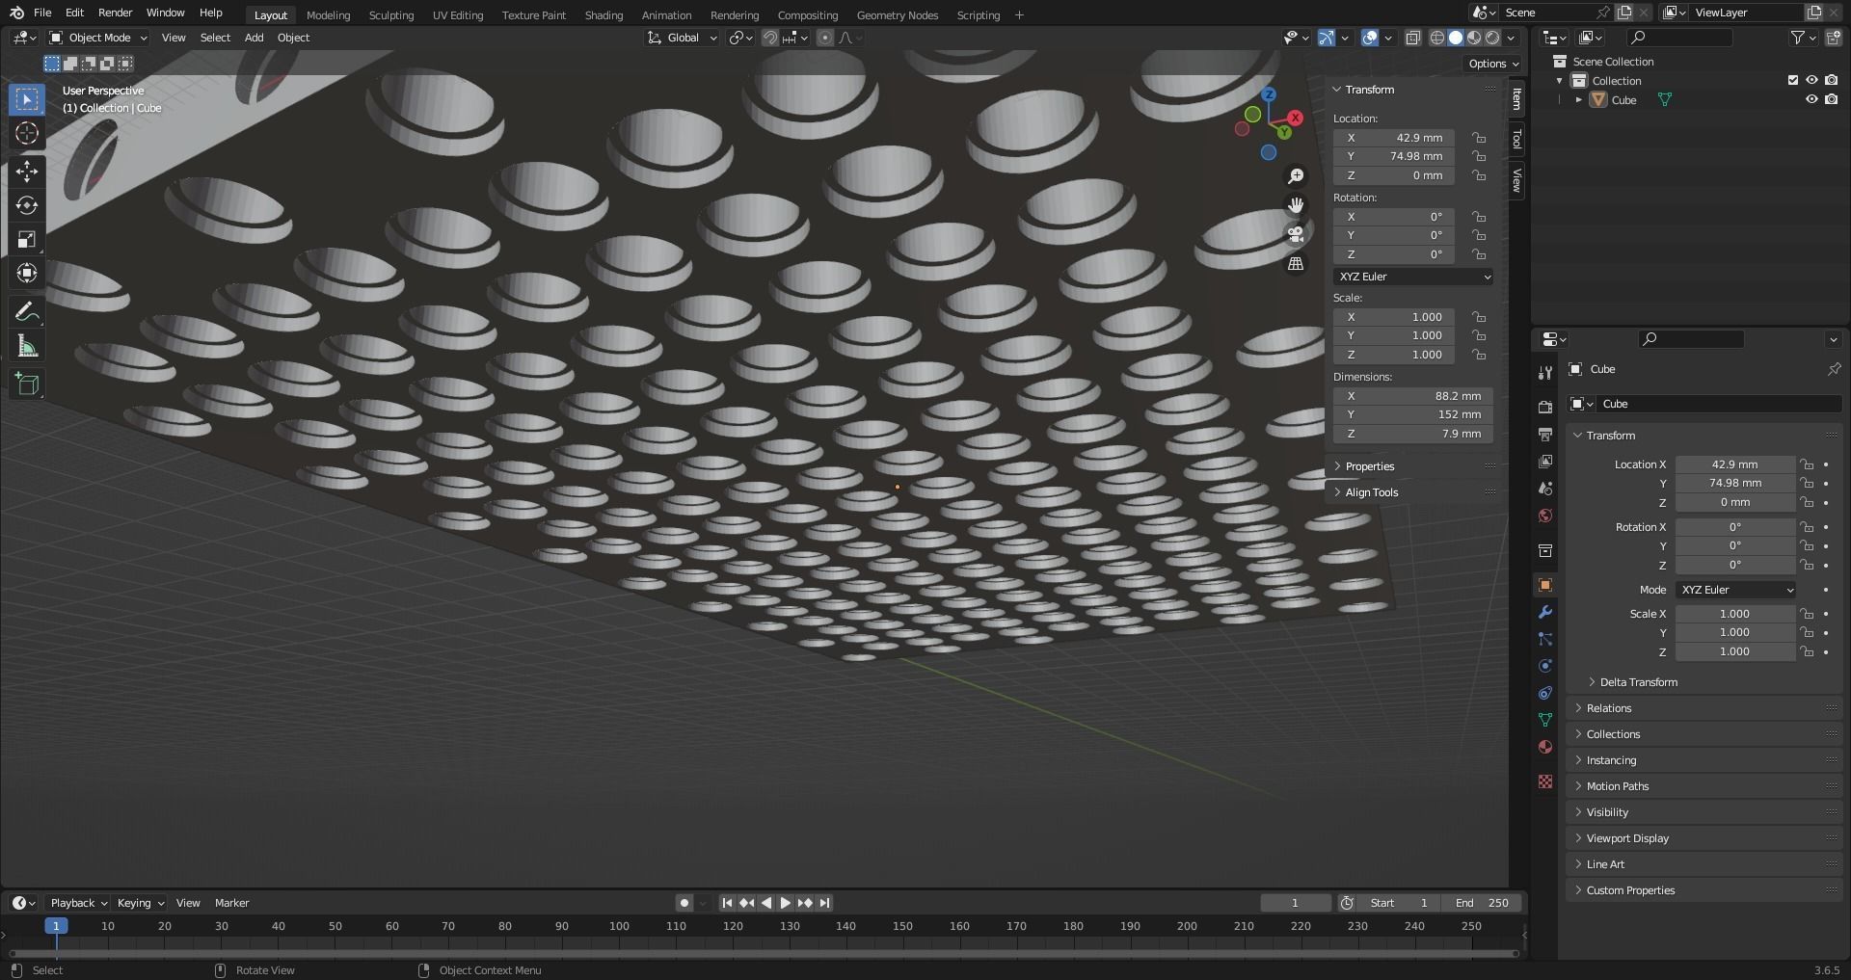Image resolution: width=1851 pixels, height=980 pixels.
Task: Switch to Rendered viewport shading
Action: (x=1492, y=38)
